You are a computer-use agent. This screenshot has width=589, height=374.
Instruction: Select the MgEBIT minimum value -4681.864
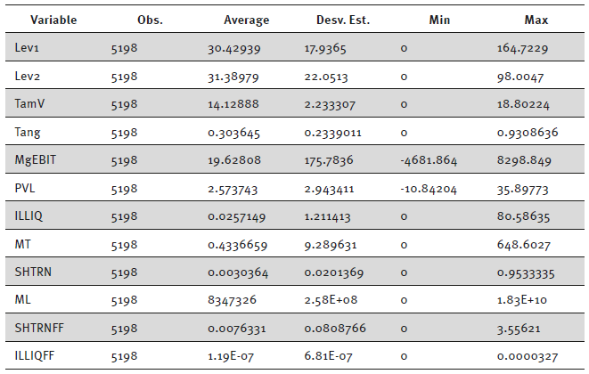[x=429, y=161]
